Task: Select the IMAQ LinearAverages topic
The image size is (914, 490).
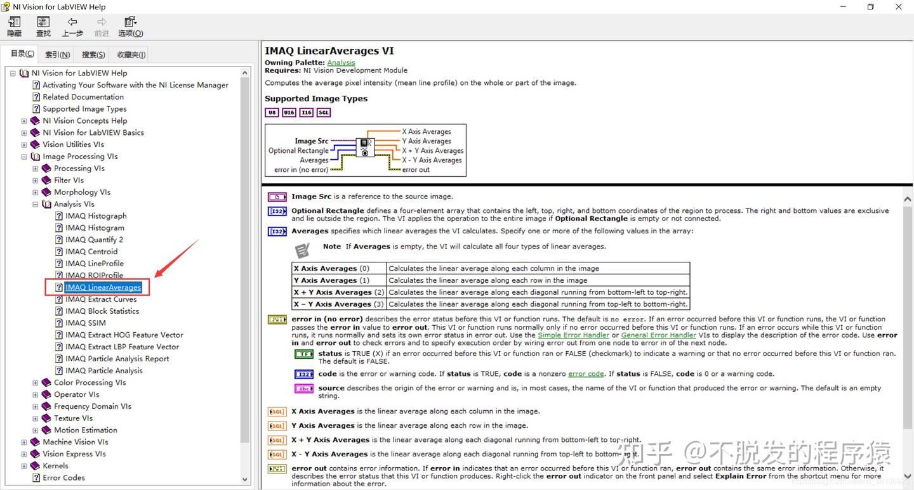Action: click(x=103, y=287)
